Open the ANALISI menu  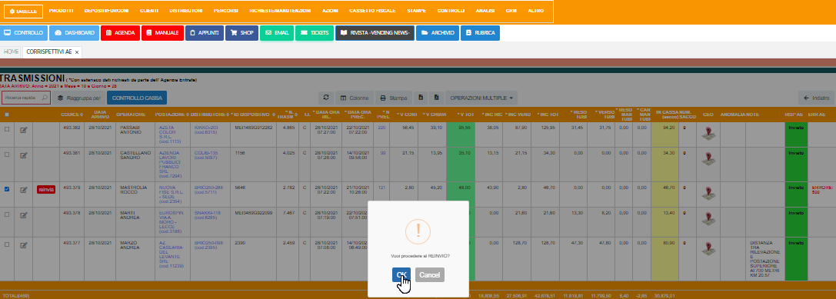click(485, 11)
